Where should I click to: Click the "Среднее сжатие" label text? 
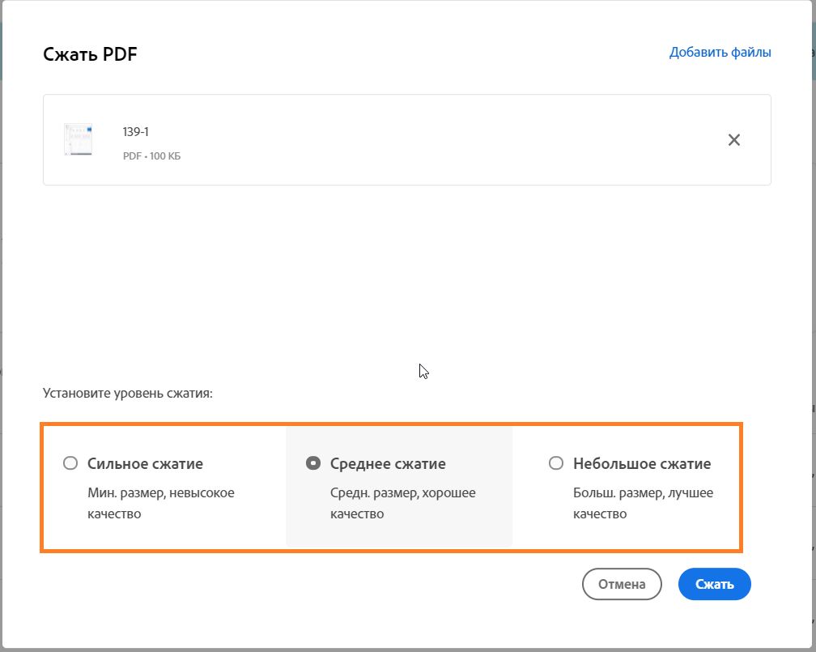(x=388, y=464)
